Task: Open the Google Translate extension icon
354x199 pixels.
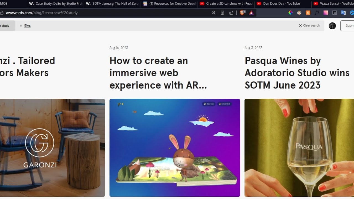Action: pyautogui.click(x=343, y=13)
